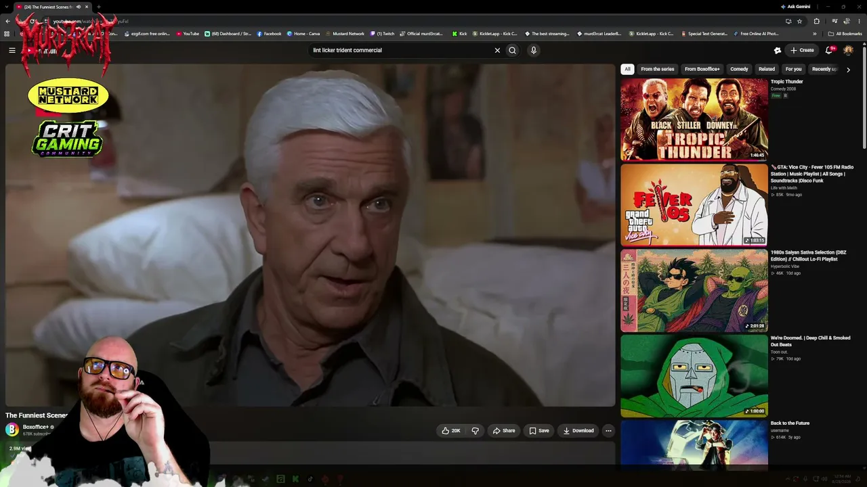The image size is (867, 487).
Task: Clear the search box with the X
Action: click(x=497, y=50)
